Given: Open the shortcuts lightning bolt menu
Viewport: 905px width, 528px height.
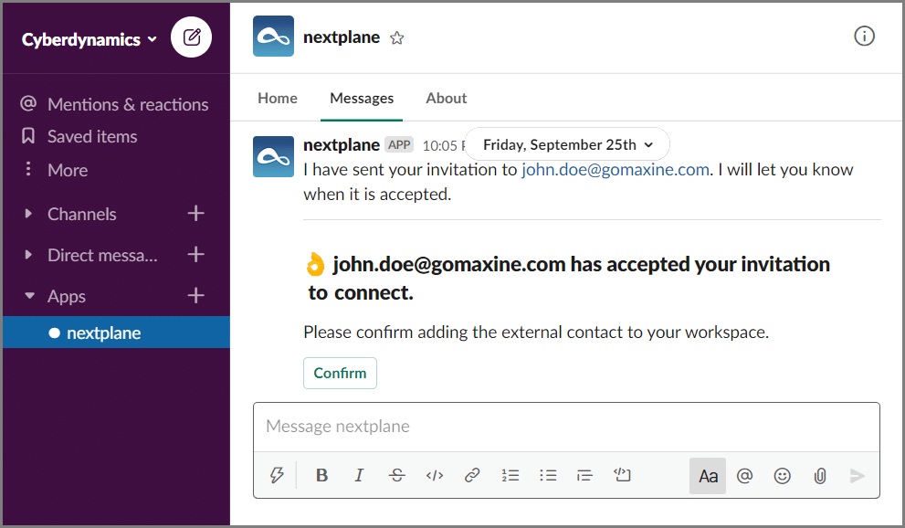Looking at the screenshot, I should (277, 476).
